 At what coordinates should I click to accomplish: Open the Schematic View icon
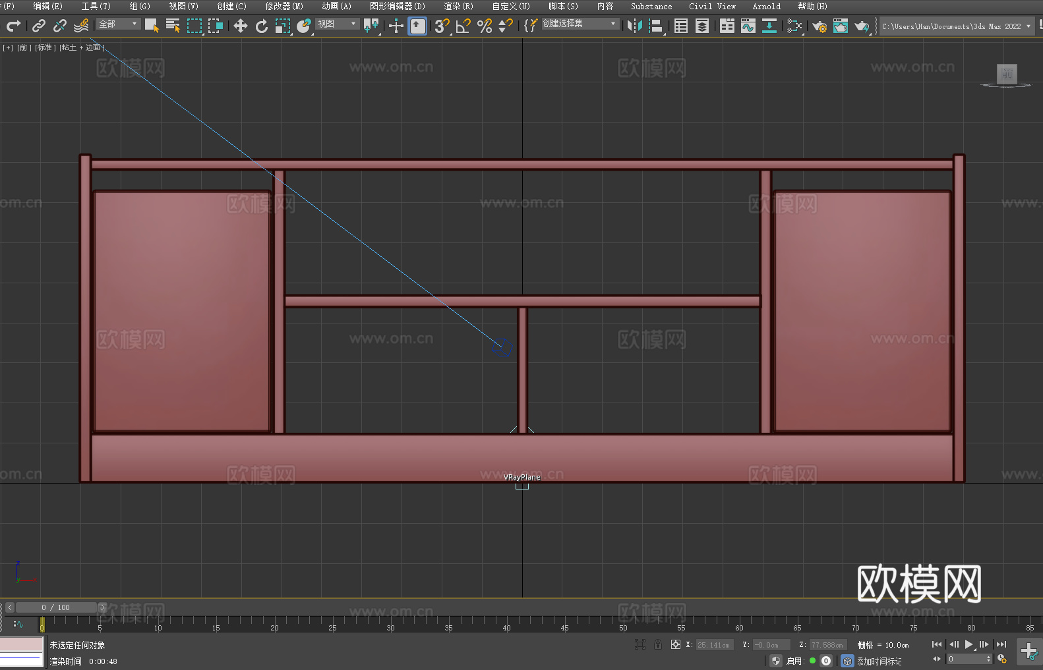(794, 26)
